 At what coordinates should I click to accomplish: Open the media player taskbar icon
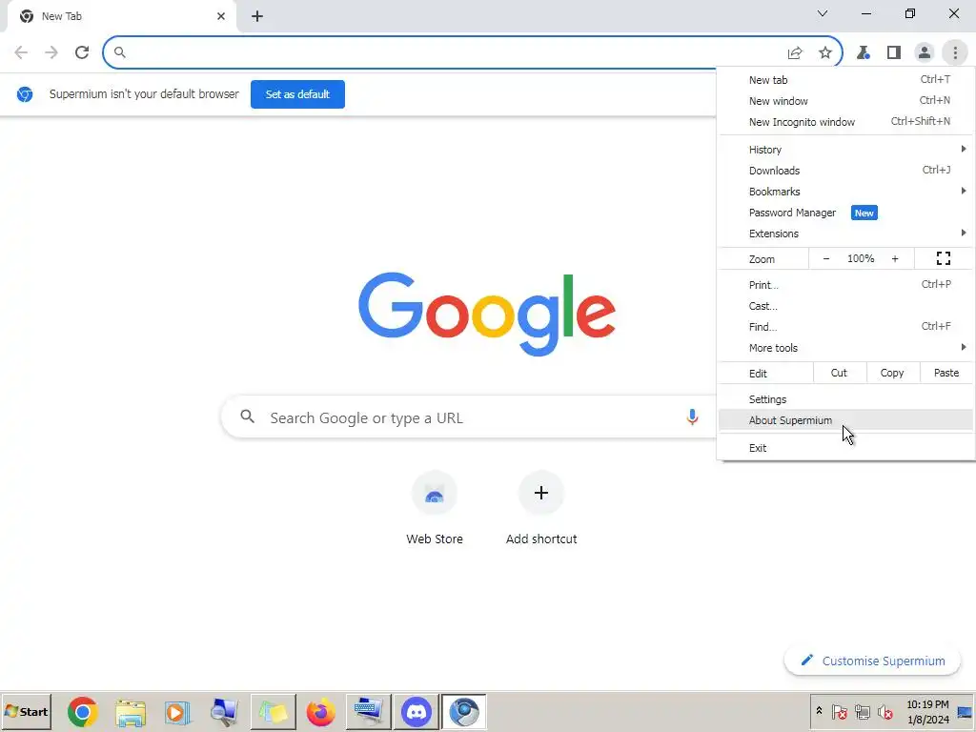(176, 711)
